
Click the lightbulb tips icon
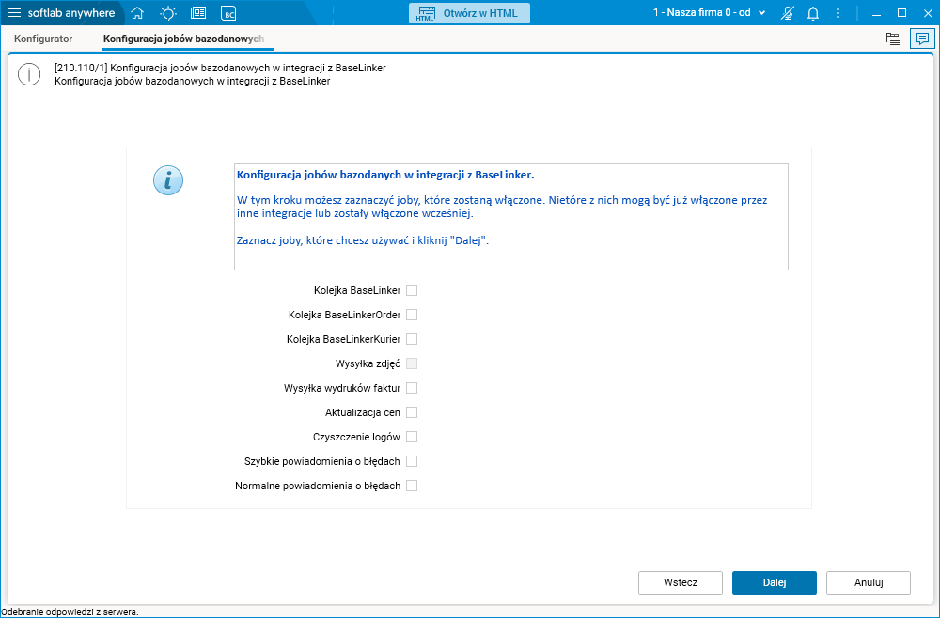pos(168,13)
